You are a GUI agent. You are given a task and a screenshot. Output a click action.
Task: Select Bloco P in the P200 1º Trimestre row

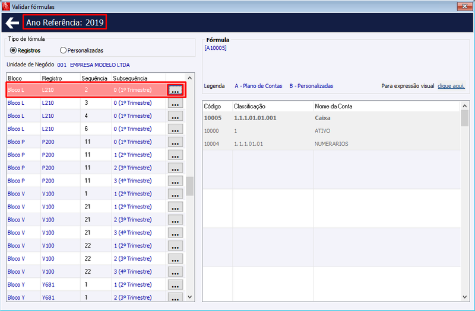pos(16,142)
